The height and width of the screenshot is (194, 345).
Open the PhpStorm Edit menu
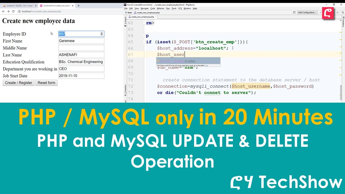131,8
